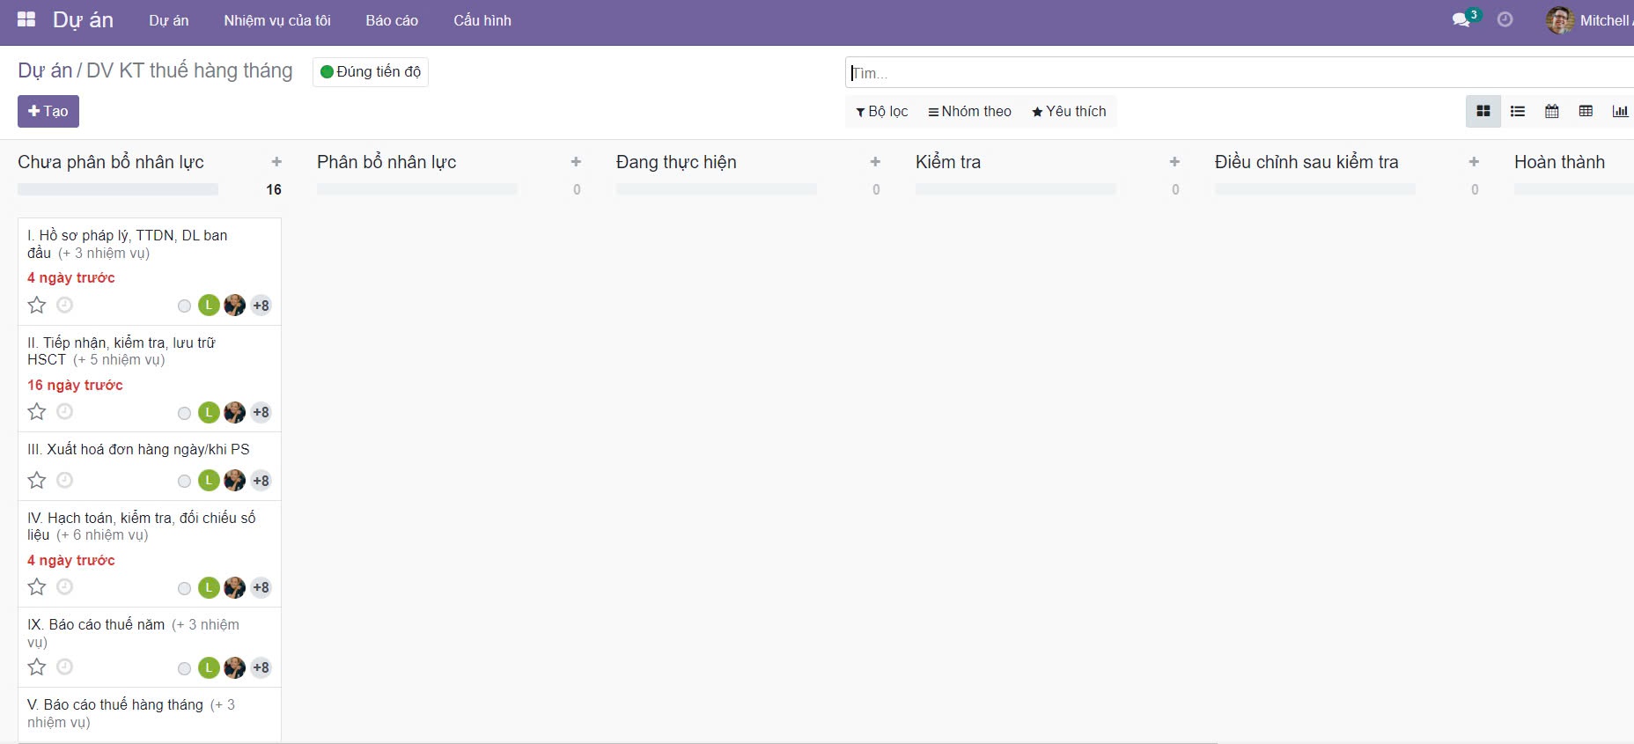This screenshot has height=744, width=1634.
Task: Add task in Phân bổ nhân lực column
Action: 576,162
